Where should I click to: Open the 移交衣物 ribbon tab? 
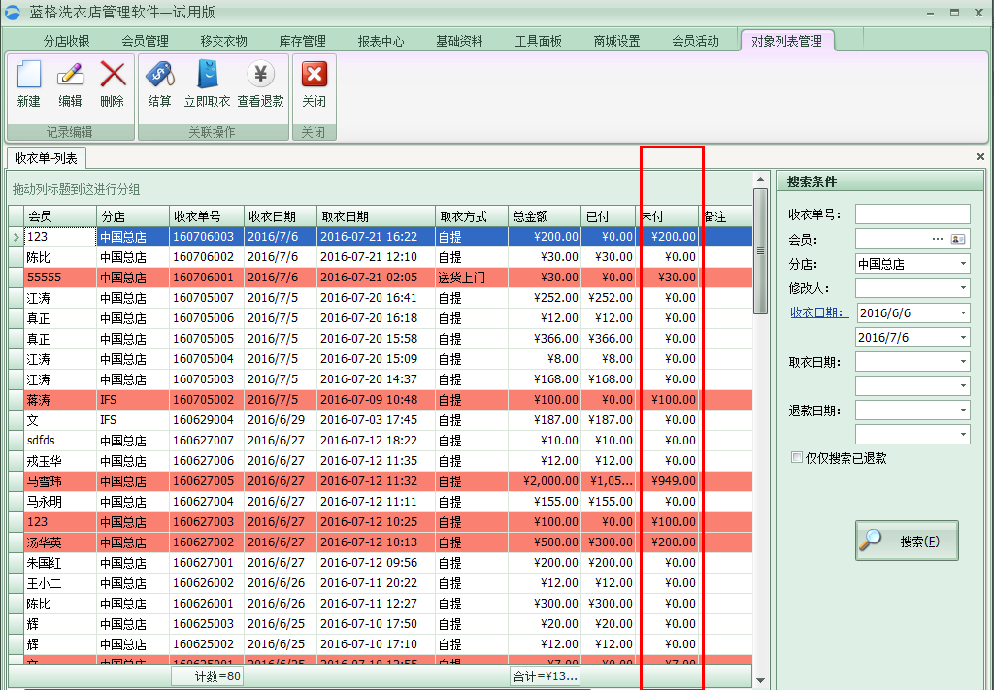pos(224,41)
